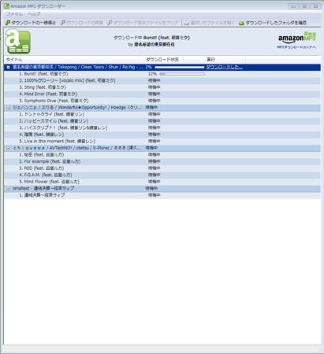Select the smallest - 連結決算～経済ラップ album title
The image size is (324, 354).
click(43, 188)
